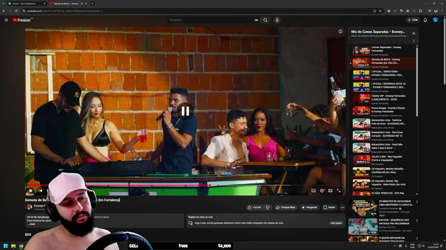This screenshot has width=446, height=250.
Task: Play Natanzinho Lima - Telefone Fora de Área
Action: click(382, 124)
